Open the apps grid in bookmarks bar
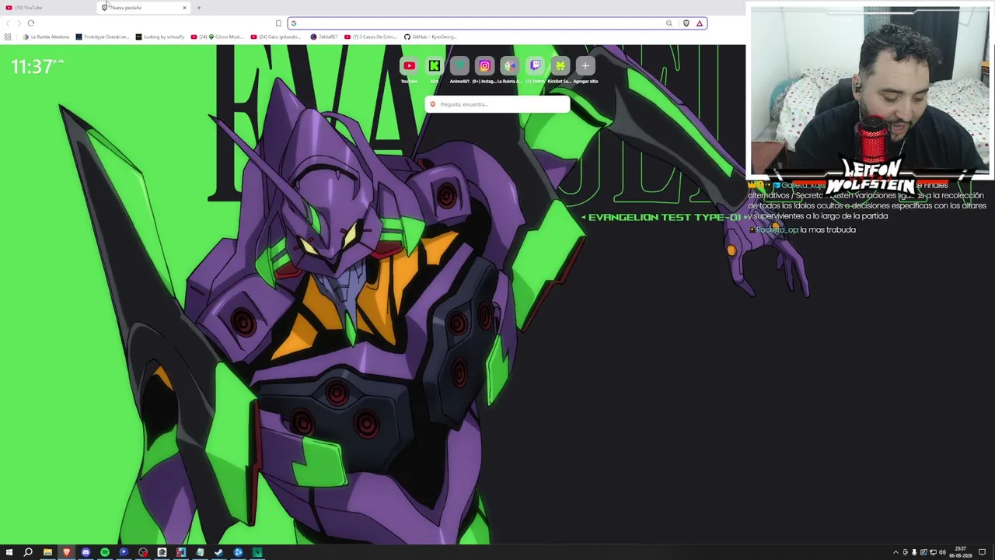This screenshot has height=560, width=995. (8, 37)
